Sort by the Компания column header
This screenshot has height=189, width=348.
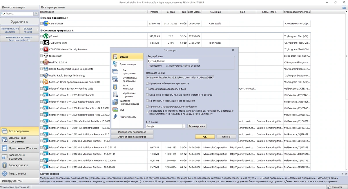coord(215,12)
